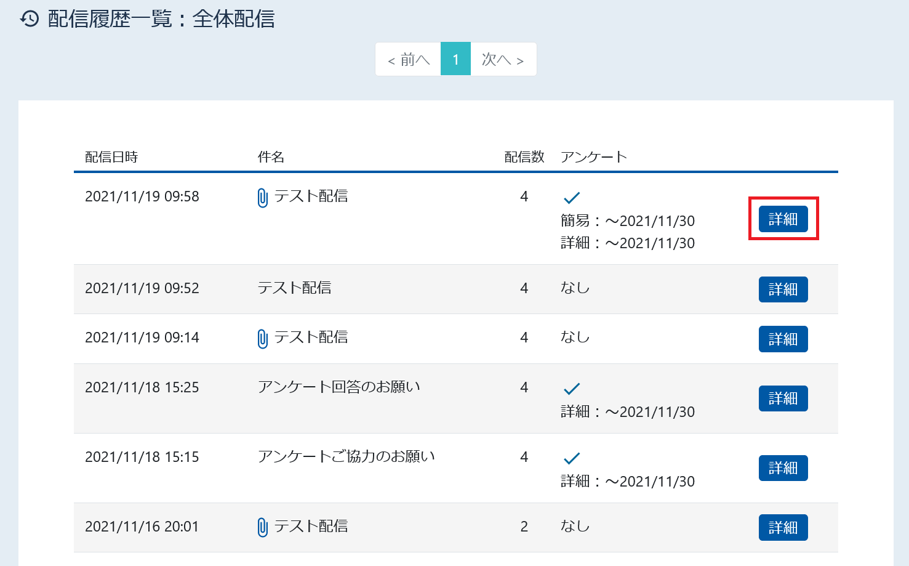Image resolution: width=909 pixels, height=566 pixels.
Task: Click the paperclip icon on the 09:58 row
Action: (x=263, y=198)
